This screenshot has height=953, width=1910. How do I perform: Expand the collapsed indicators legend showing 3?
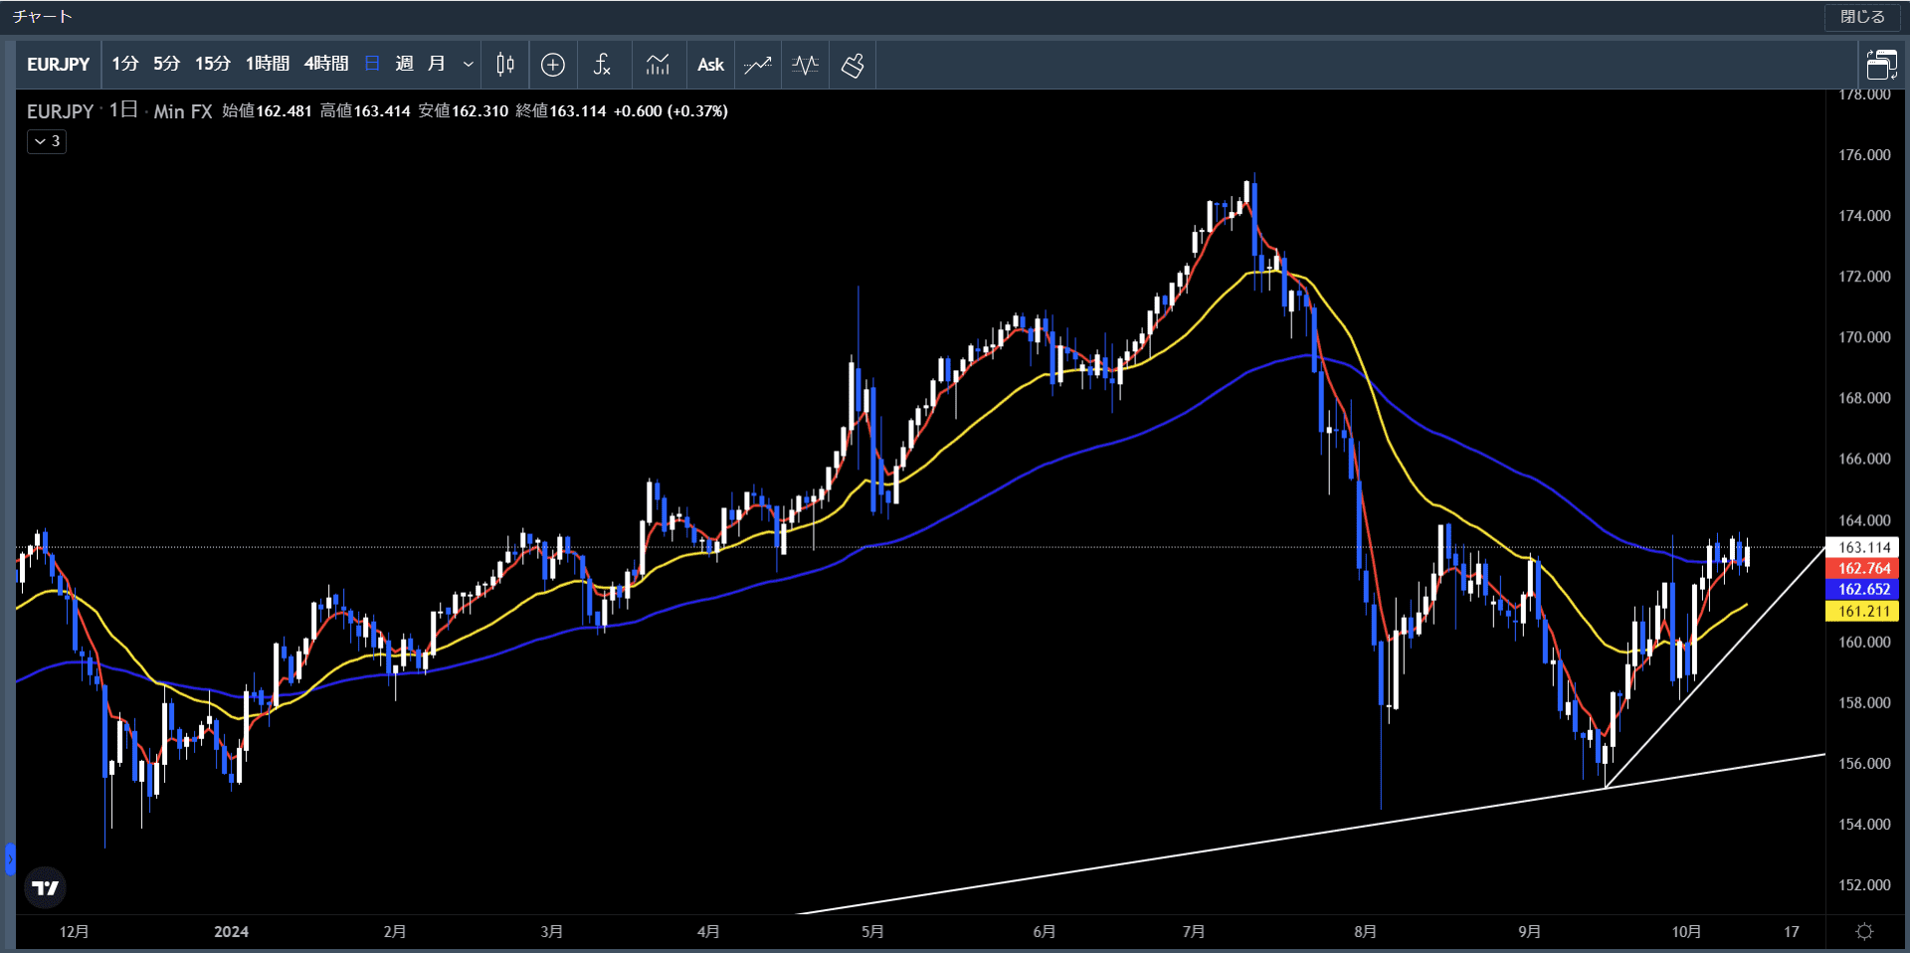click(47, 141)
